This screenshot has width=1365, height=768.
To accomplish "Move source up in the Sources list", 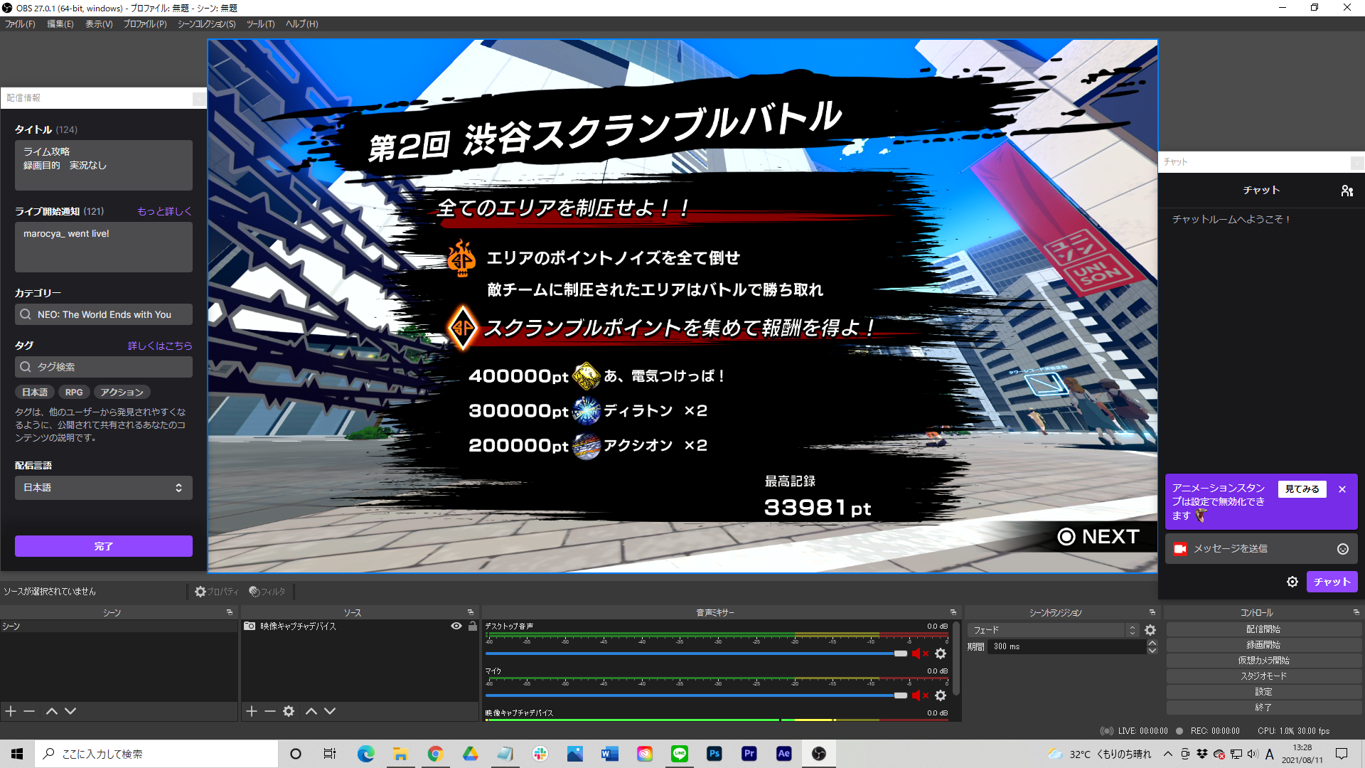I will pos(311,711).
